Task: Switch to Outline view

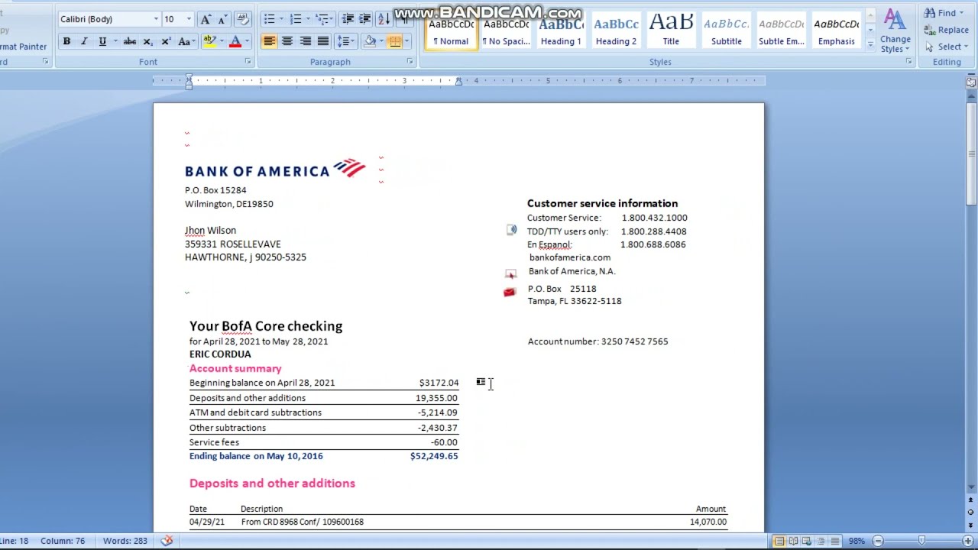Action: click(821, 541)
